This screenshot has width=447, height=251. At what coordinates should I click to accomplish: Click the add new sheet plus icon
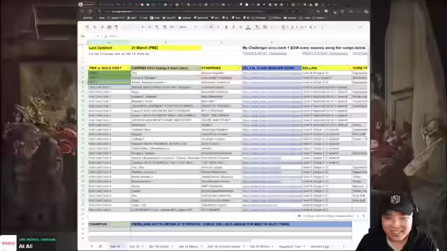click(91, 246)
